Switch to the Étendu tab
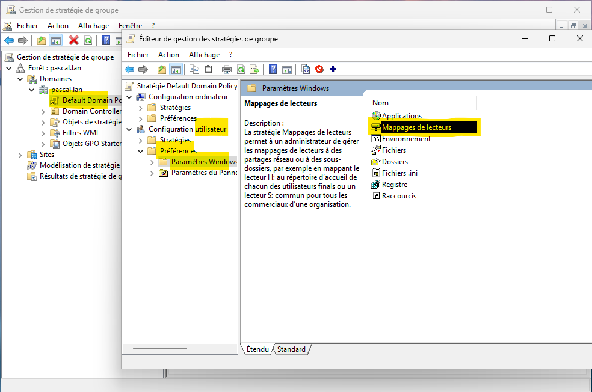592x392 pixels. pos(257,349)
